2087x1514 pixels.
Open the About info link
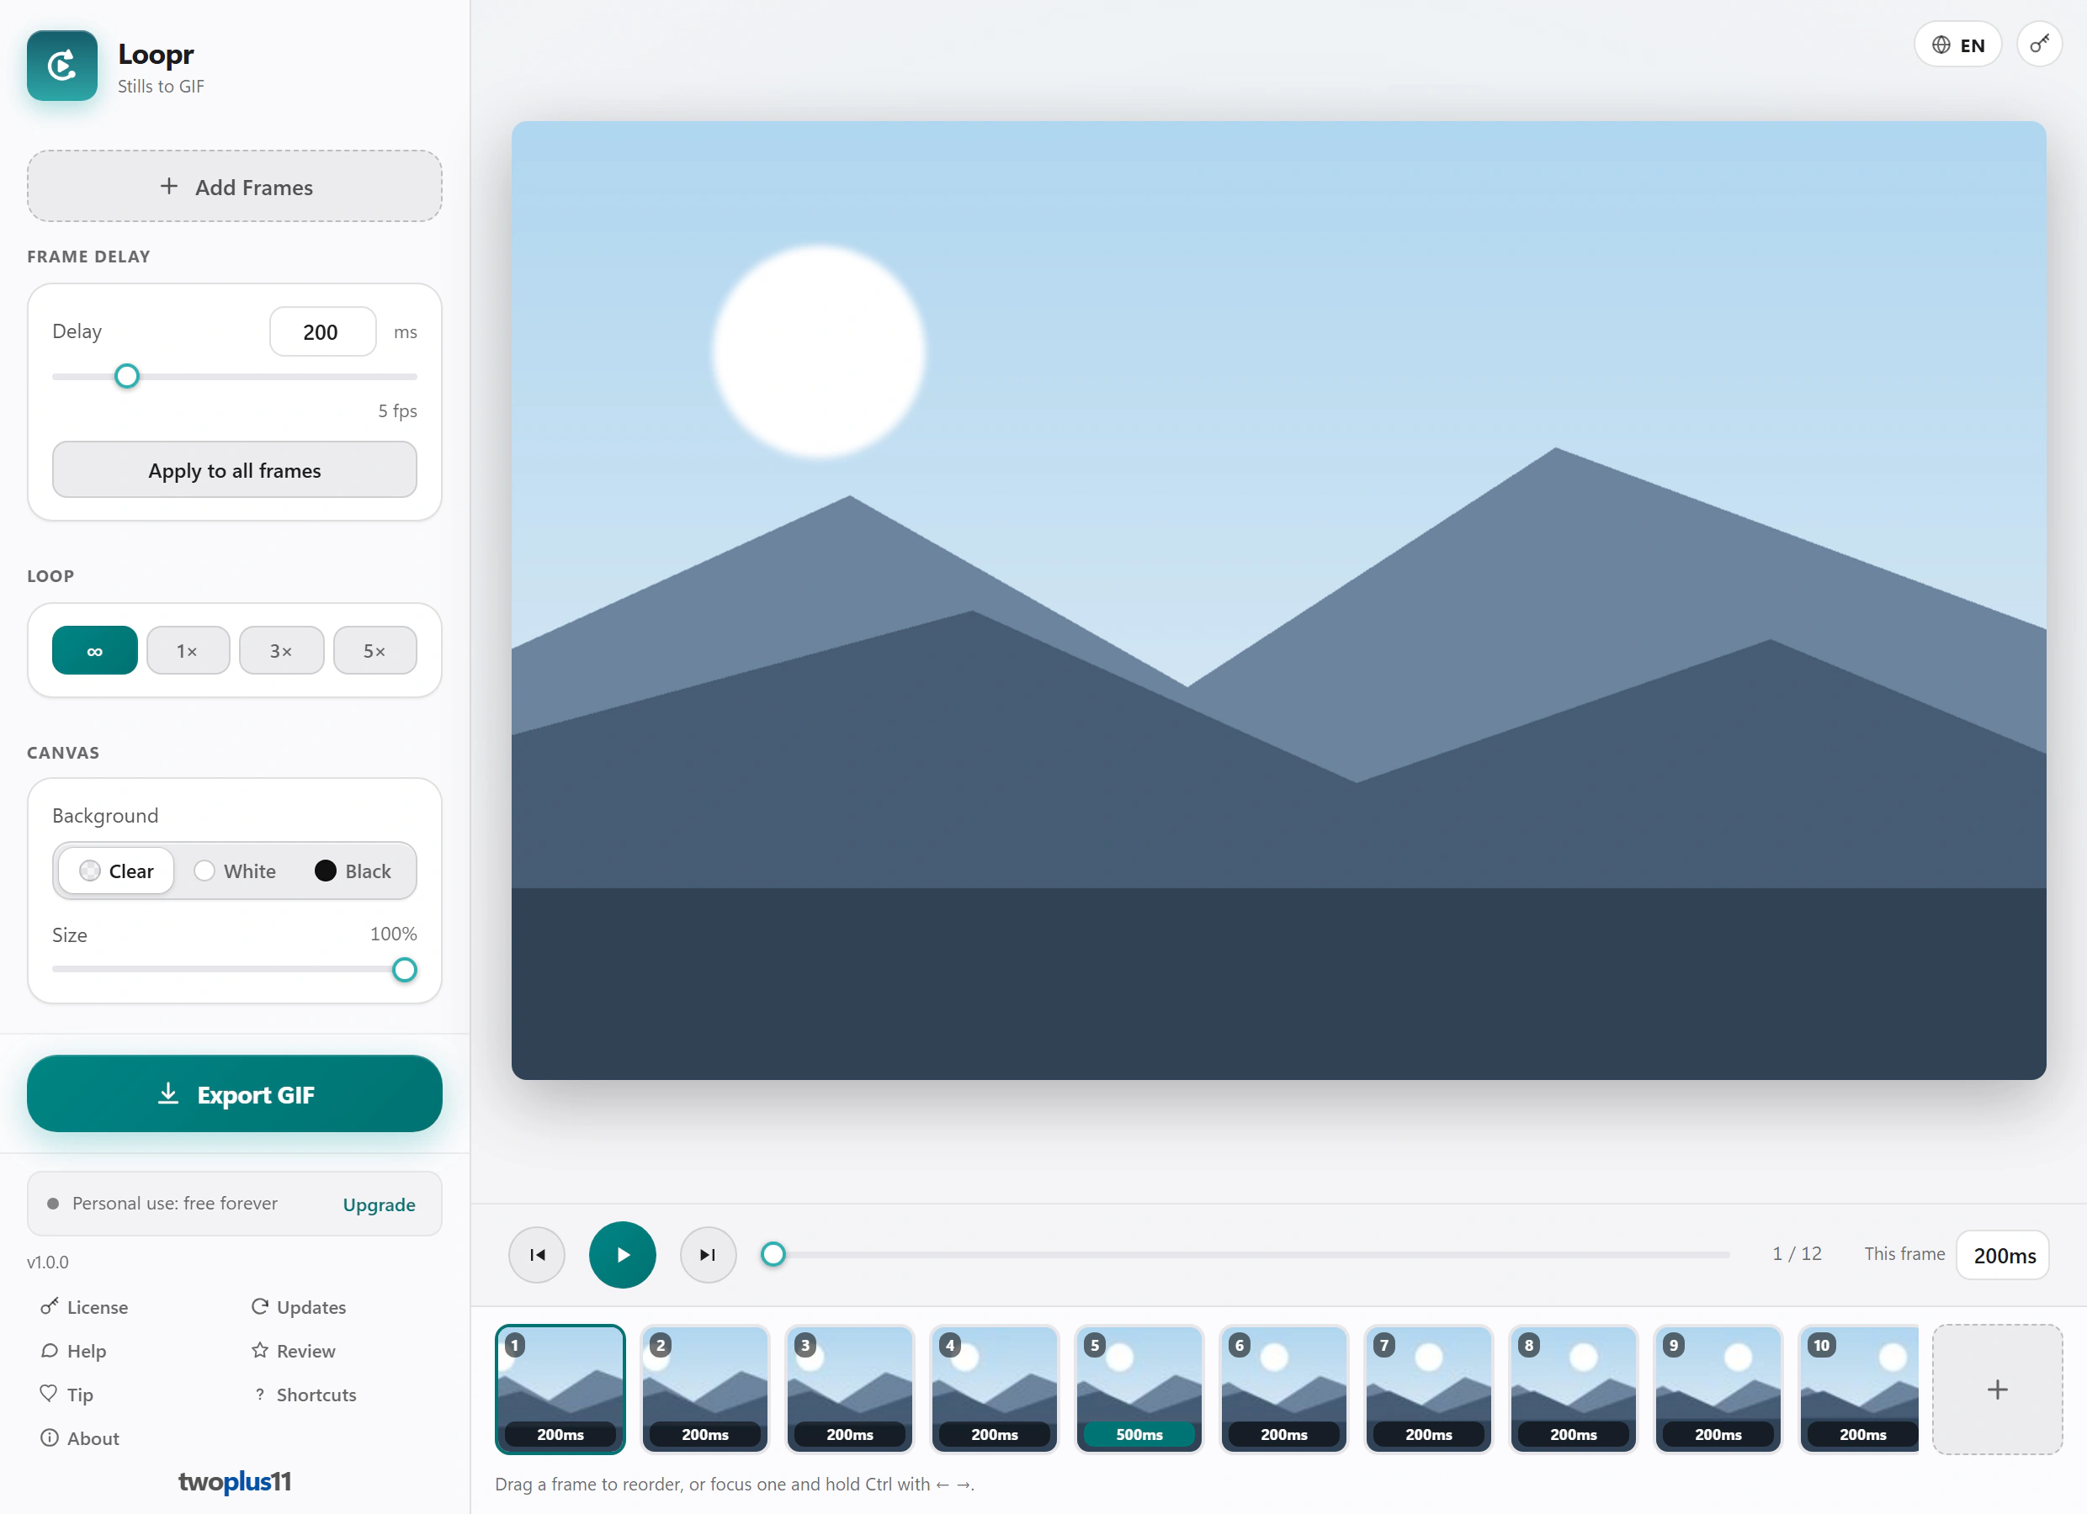[x=80, y=1437]
